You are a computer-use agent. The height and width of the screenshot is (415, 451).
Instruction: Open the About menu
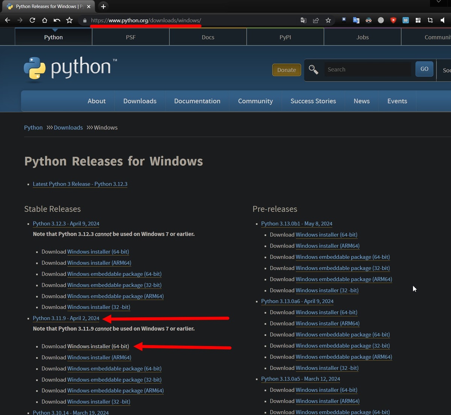point(97,101)
